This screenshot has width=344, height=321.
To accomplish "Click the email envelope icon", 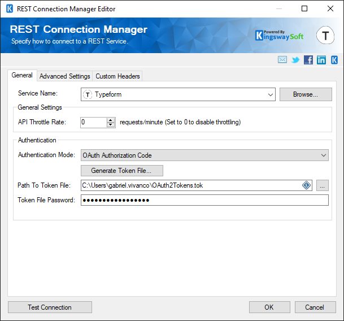I will coord(282,60).
